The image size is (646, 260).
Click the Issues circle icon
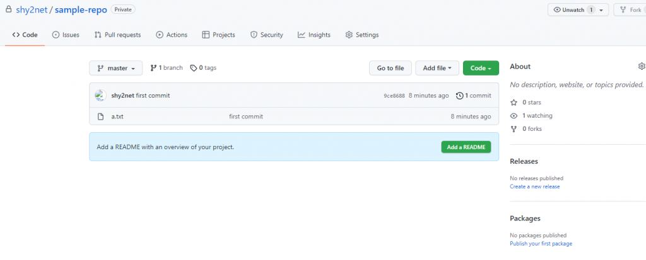click(x=56, y=35)
